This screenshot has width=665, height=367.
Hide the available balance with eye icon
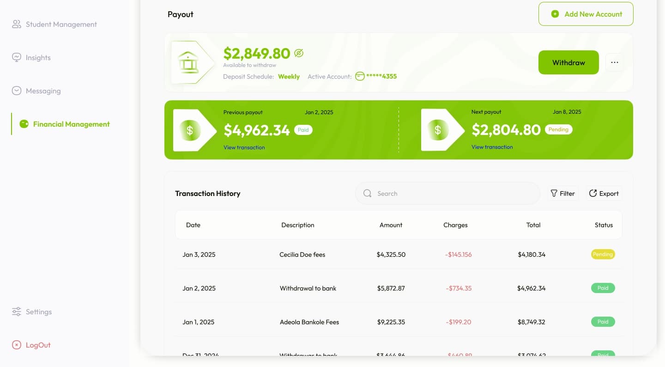[299, 54]
